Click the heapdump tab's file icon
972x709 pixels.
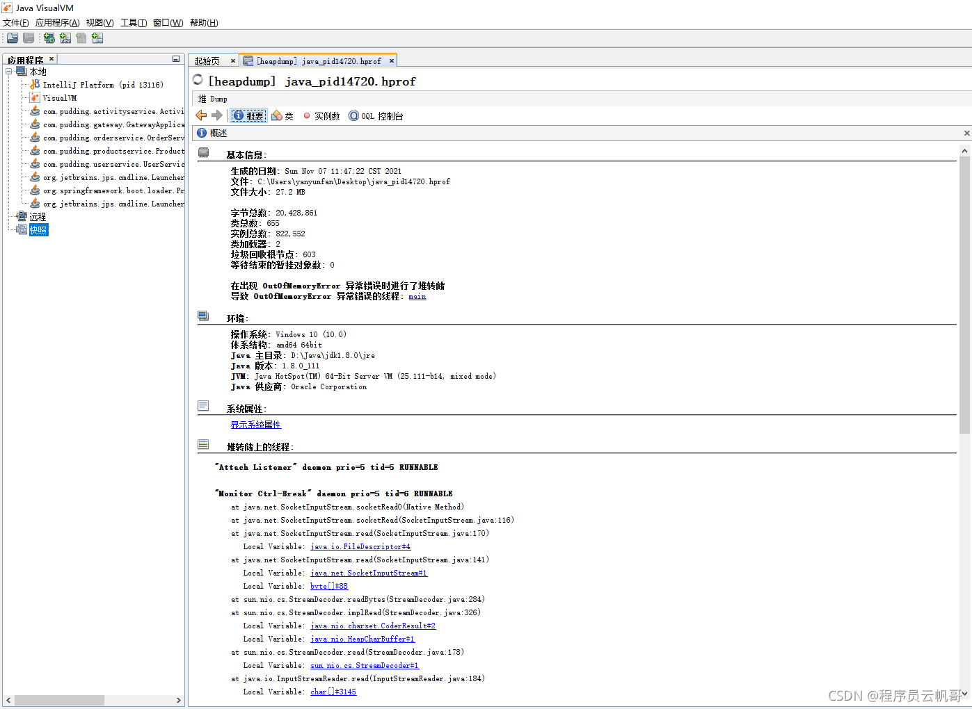pyautogui.click(x=248, y=61)
